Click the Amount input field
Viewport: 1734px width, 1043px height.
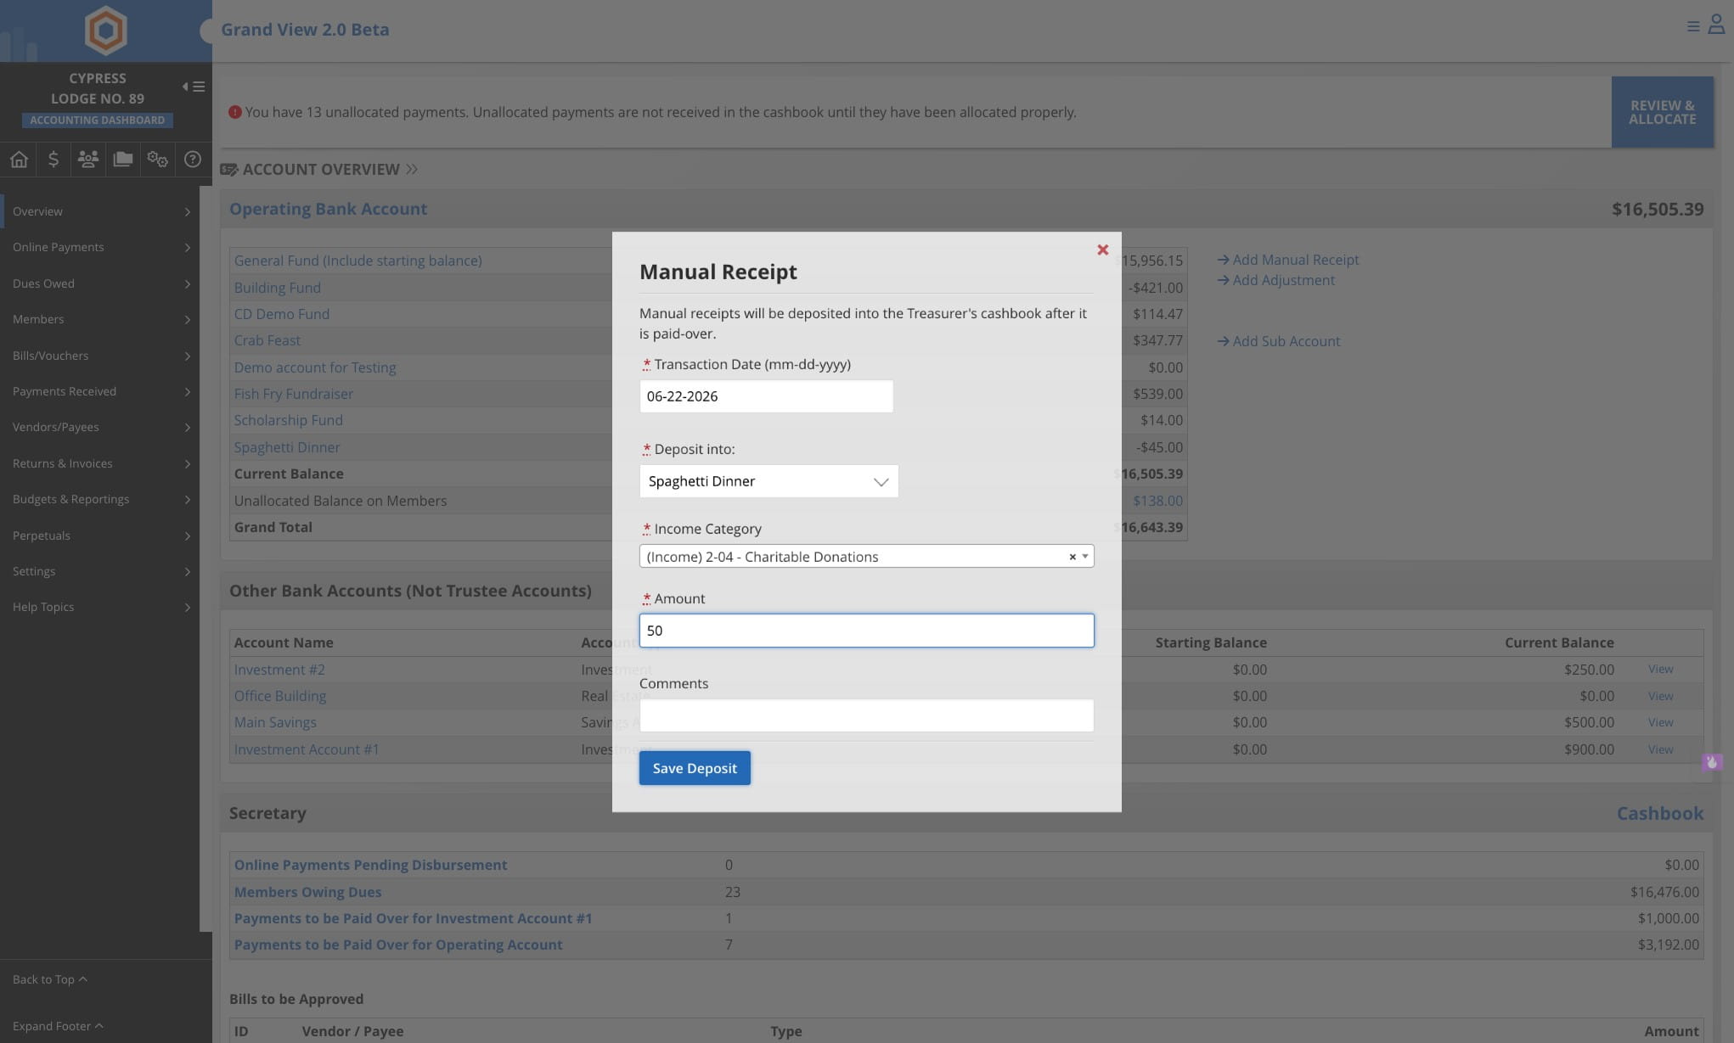[866, 631]
